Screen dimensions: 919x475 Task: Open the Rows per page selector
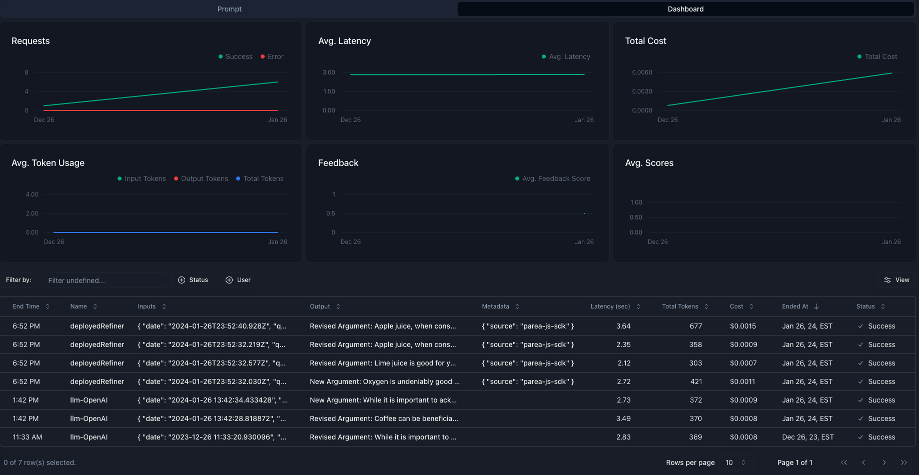735,462
